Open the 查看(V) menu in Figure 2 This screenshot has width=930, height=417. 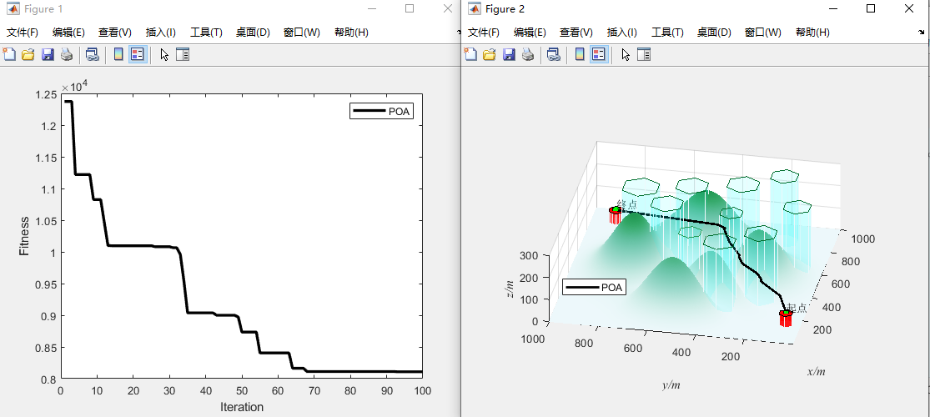tap(576, 33)
